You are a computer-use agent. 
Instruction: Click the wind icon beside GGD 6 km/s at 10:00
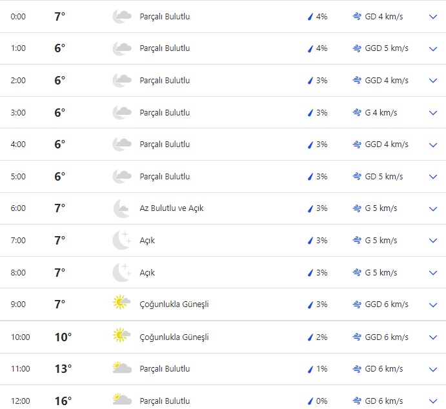coord(357,337)
